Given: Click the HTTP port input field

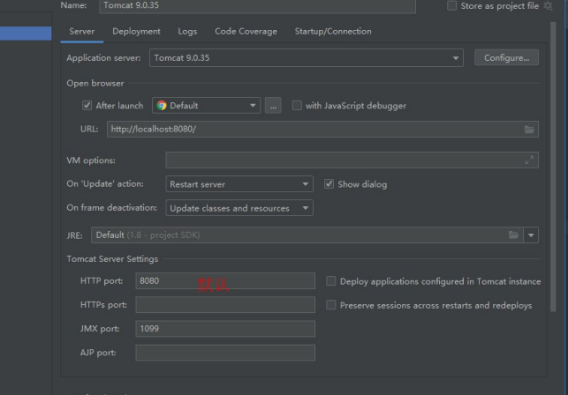Looking at the screenshot, I should coord(224,281).
